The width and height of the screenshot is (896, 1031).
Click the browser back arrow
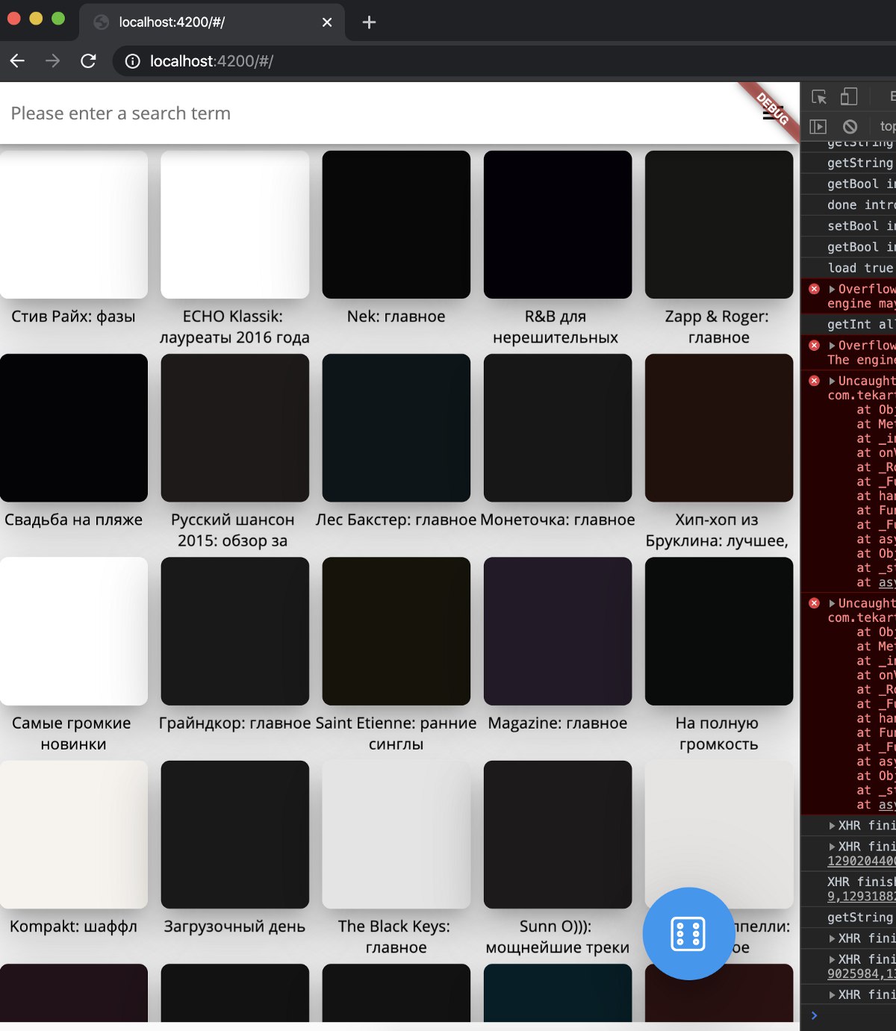(x=17, y=61)
